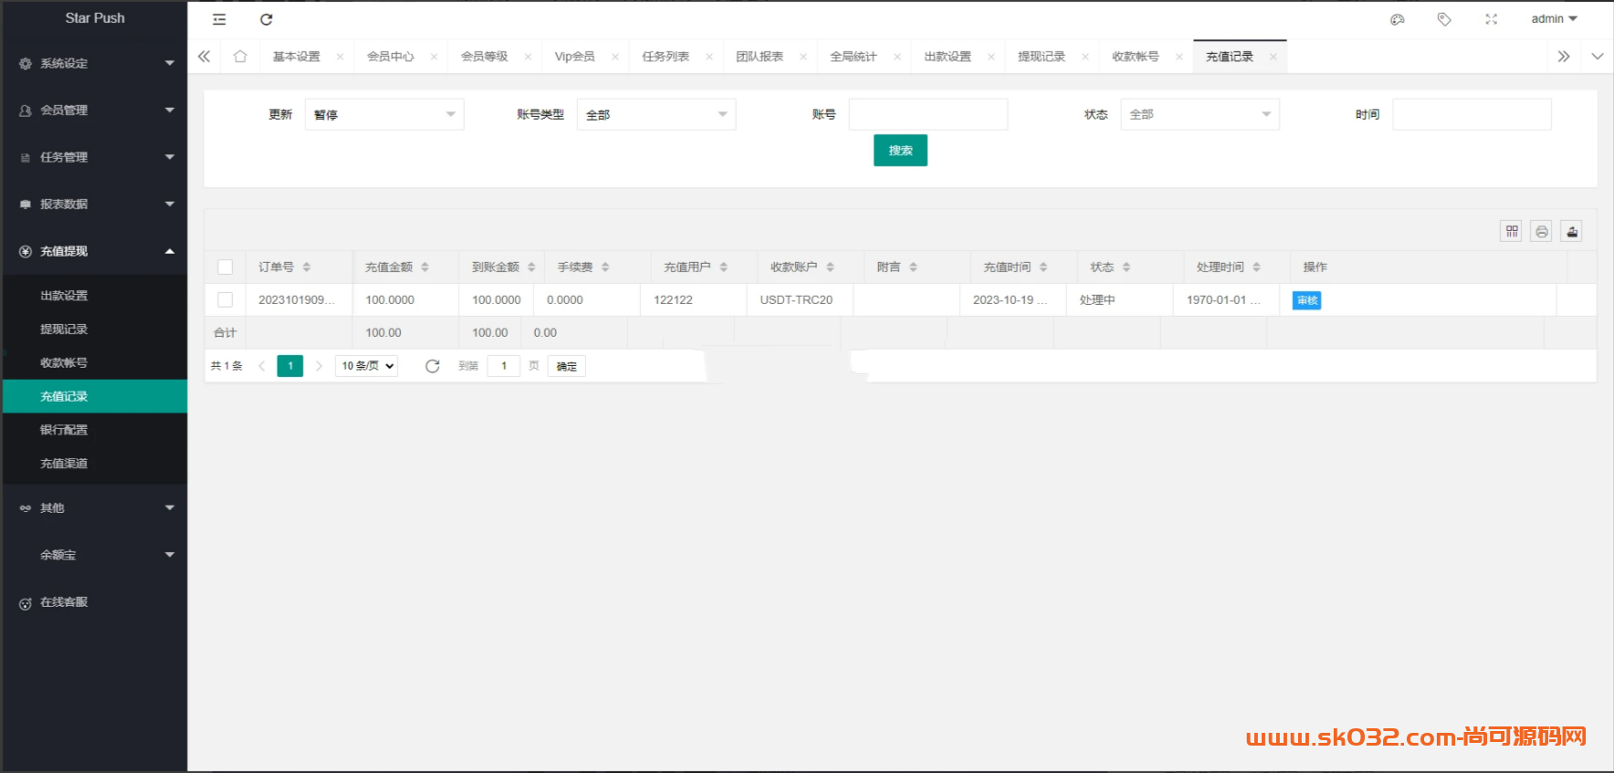Open the admin user menu
The height and width of the screenshot is (773, 1614).
tap(1554, 19)
